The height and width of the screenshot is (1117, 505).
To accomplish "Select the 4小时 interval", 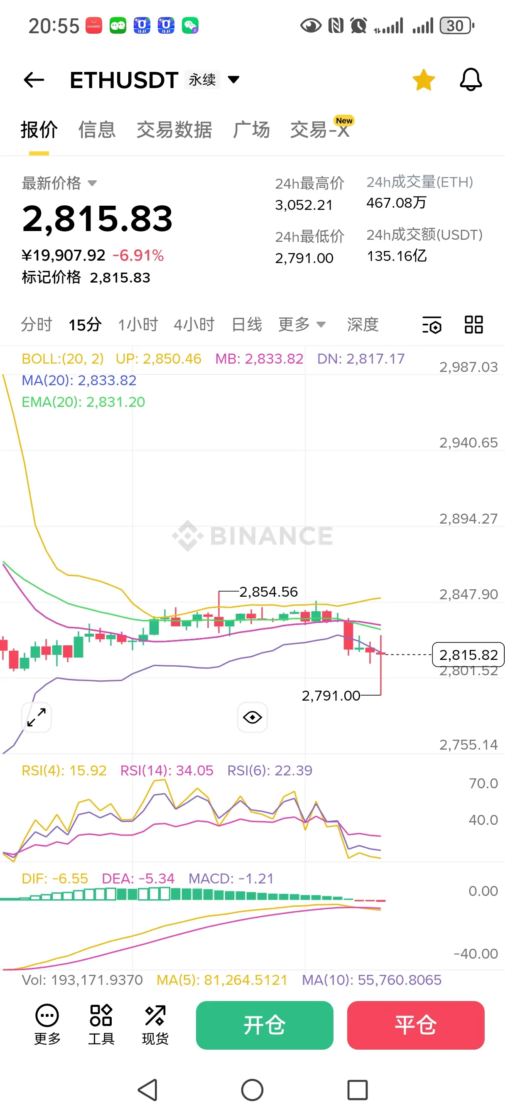I will tap(194, 325).
